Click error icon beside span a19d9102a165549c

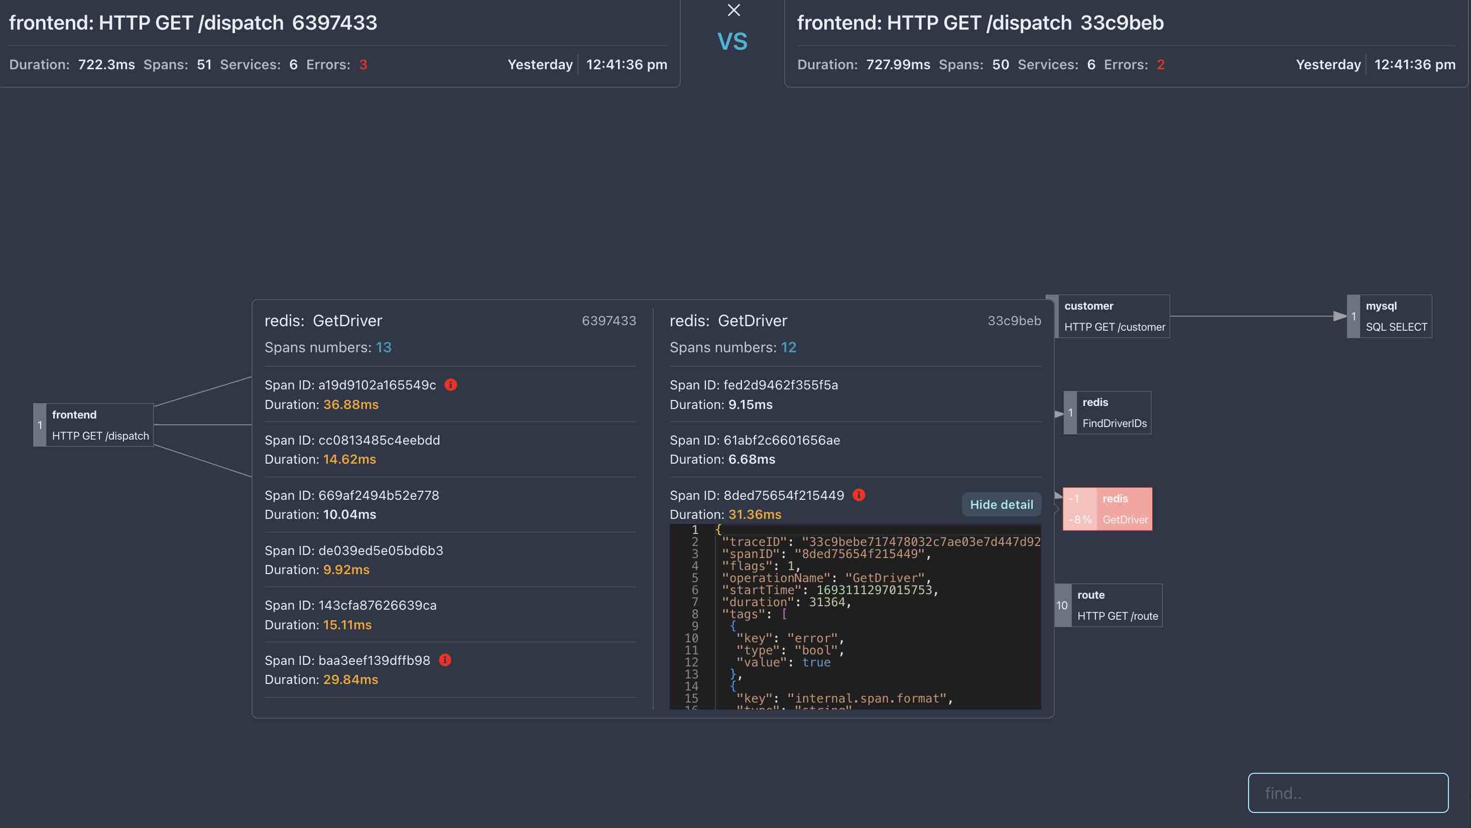point(450,384)
